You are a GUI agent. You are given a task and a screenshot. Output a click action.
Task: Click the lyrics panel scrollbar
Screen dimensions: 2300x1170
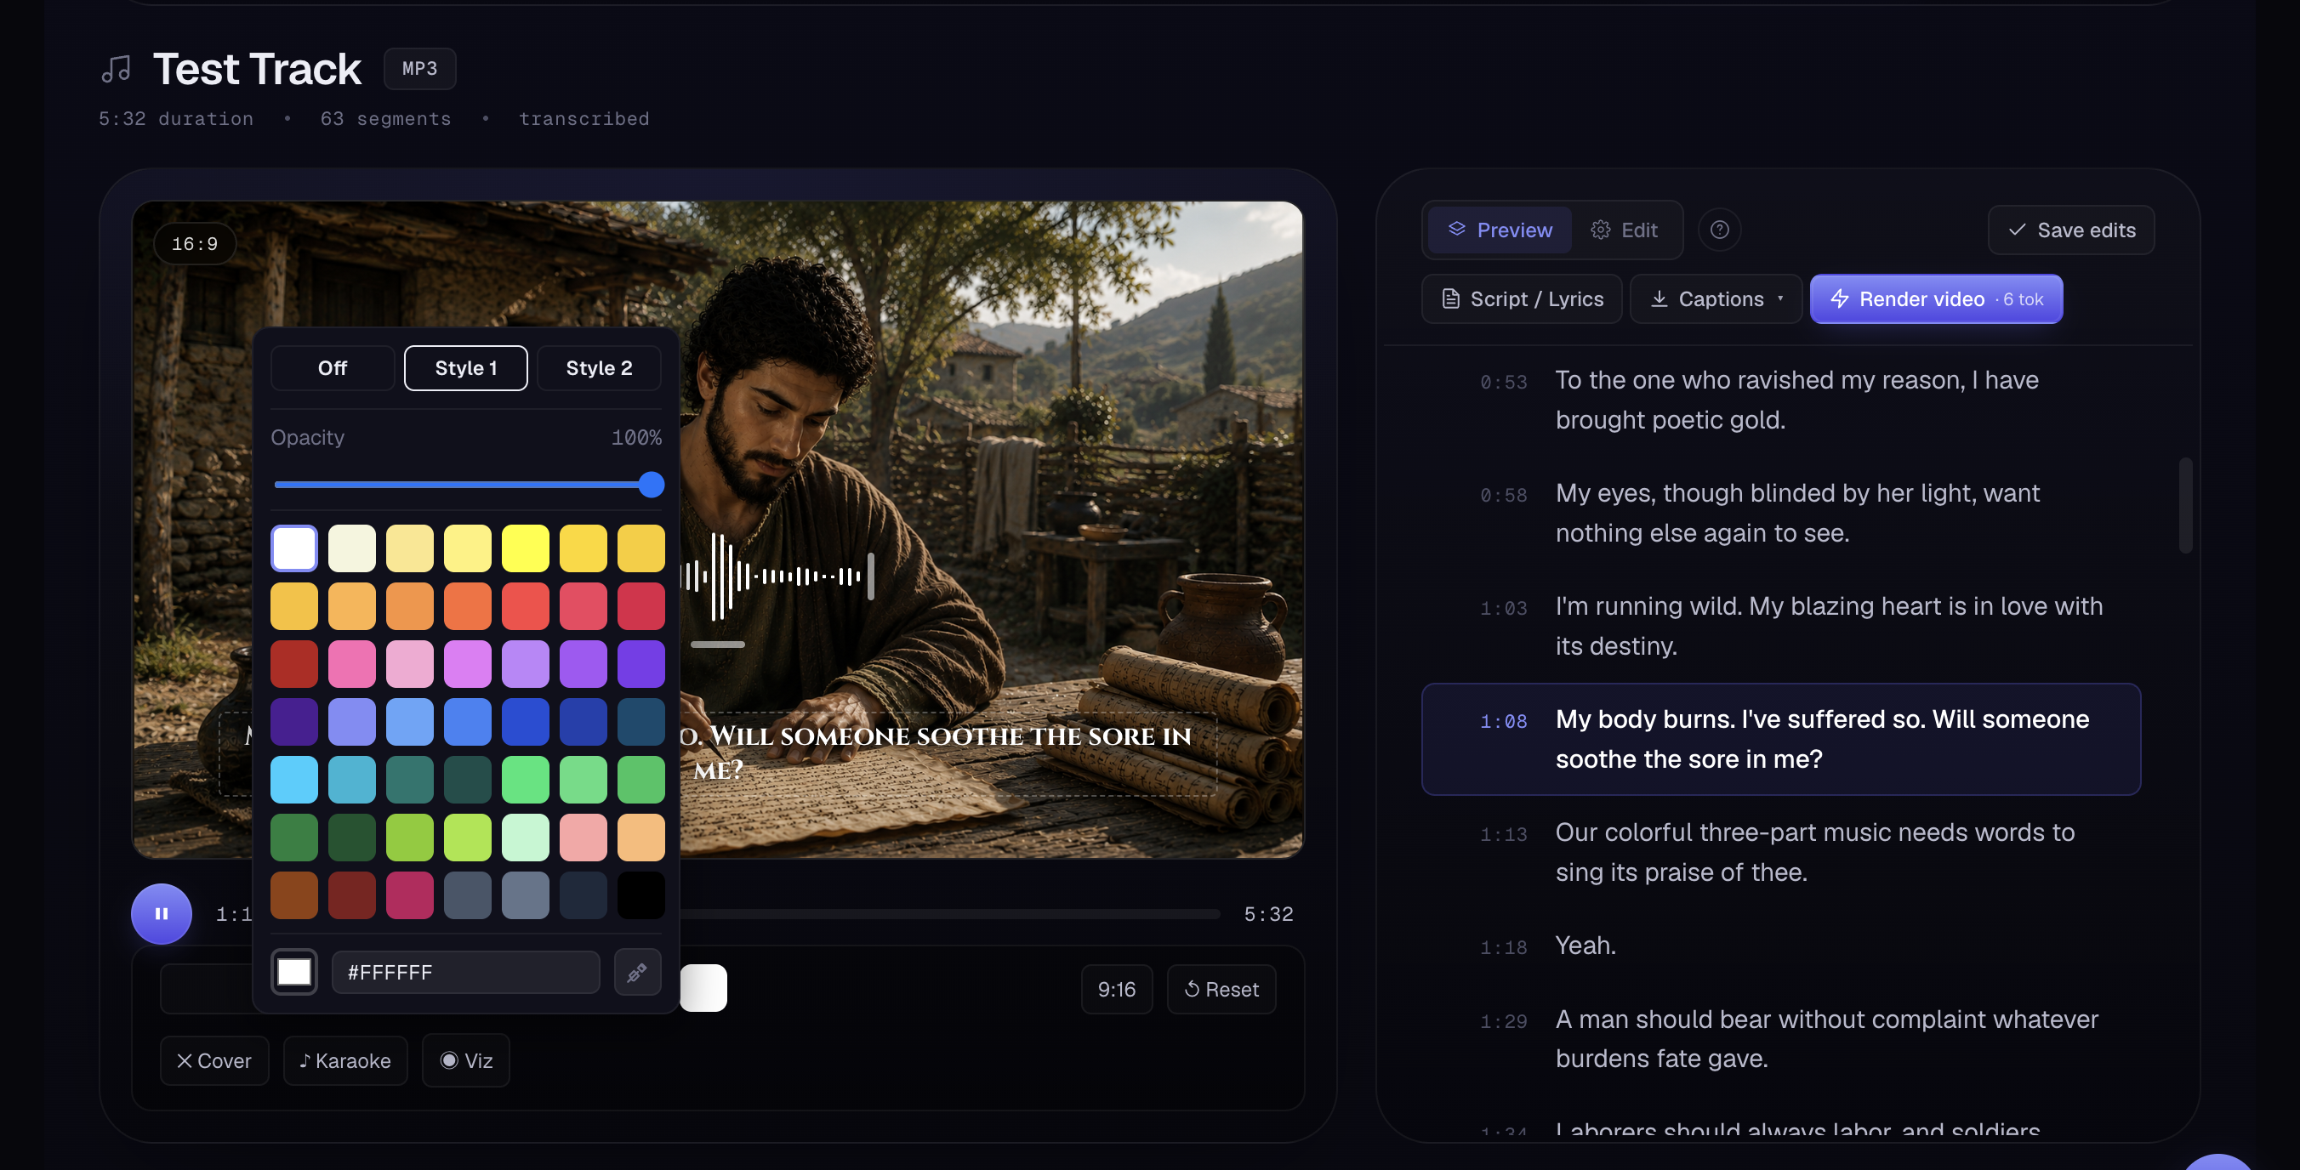click(2185, 505)
